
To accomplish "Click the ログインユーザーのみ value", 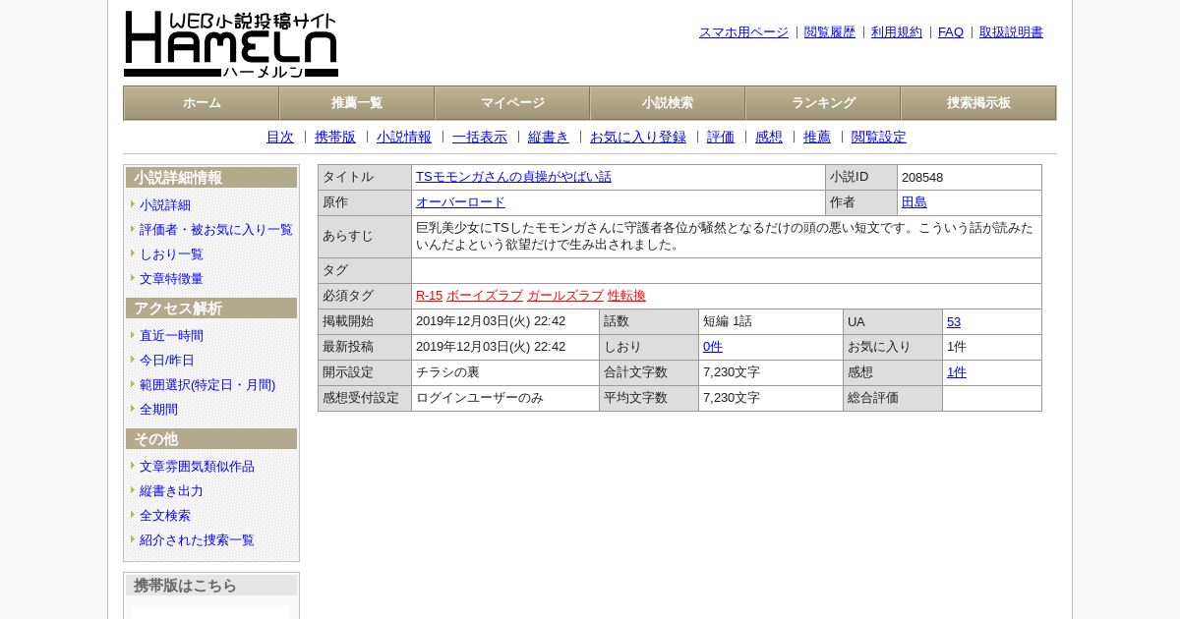I will click(480, 398).
